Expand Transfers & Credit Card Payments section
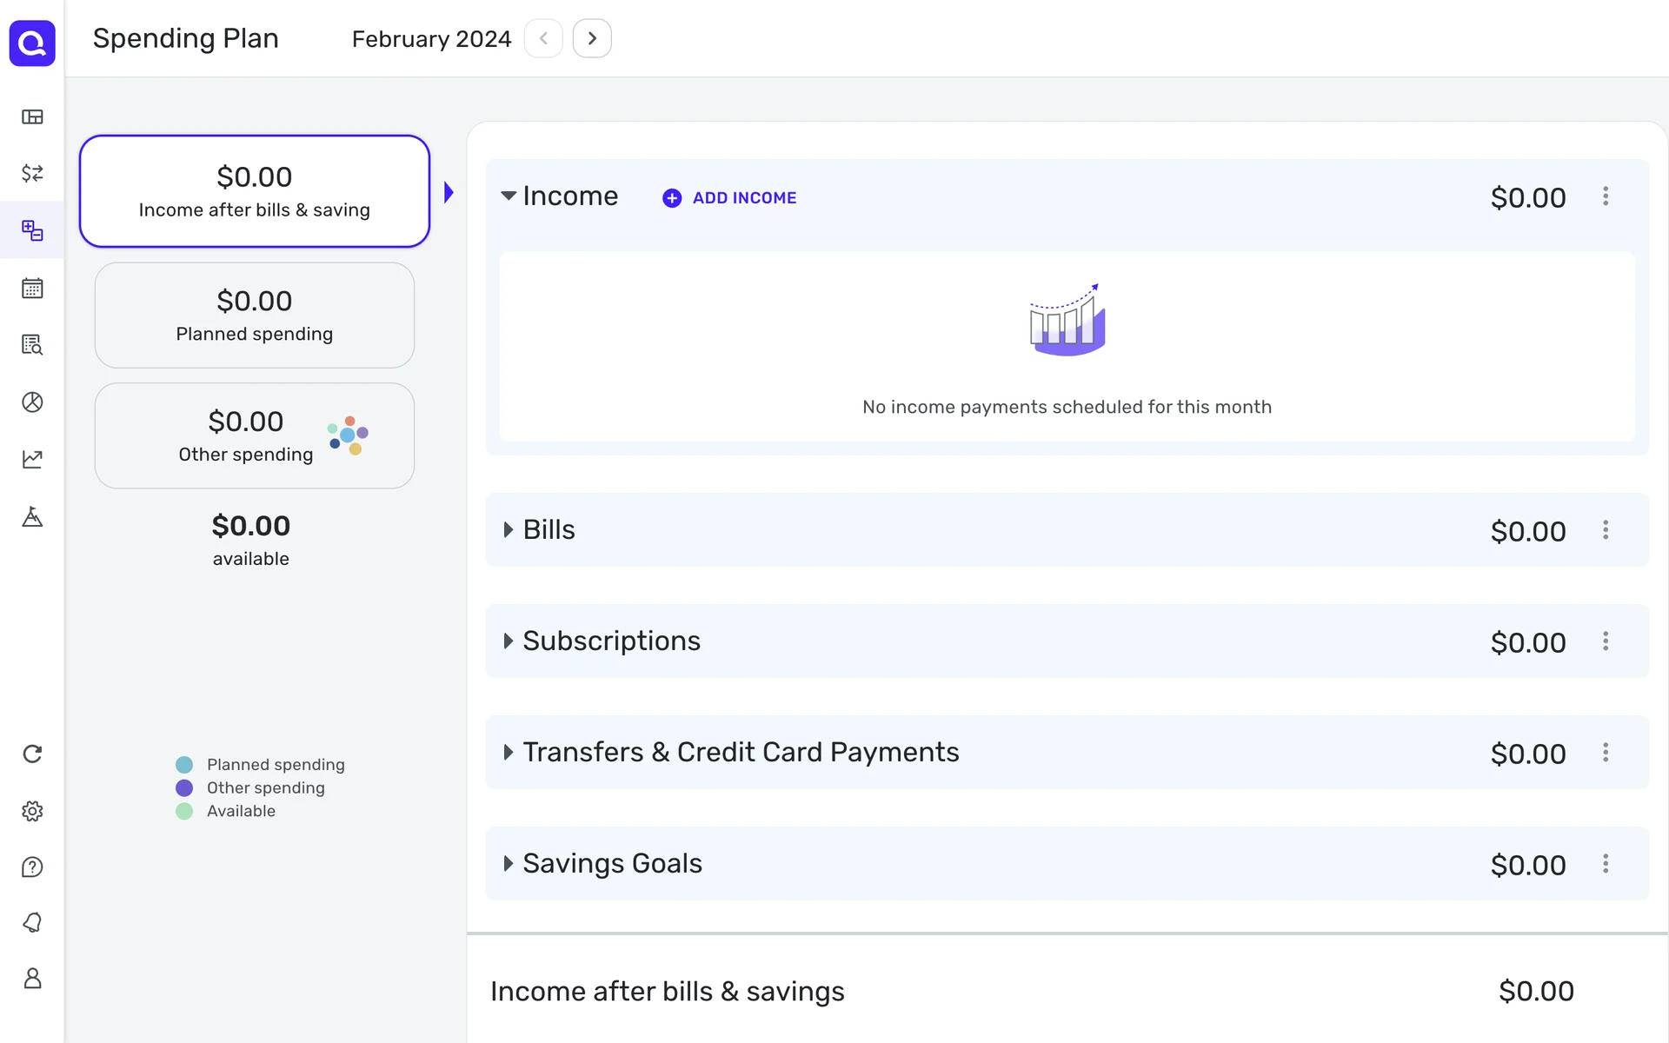The height and width of the screenshot is (1043, 1669). tap(509, 752)
